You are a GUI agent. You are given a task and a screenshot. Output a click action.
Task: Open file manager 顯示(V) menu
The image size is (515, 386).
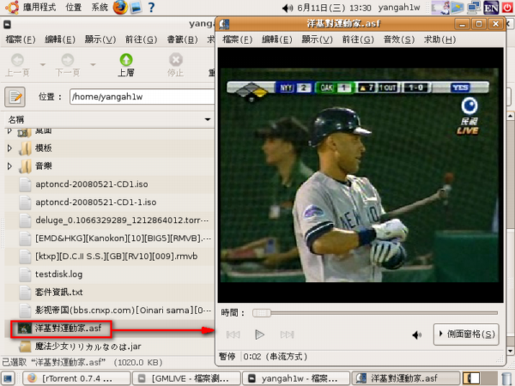(x=100, y=39)
